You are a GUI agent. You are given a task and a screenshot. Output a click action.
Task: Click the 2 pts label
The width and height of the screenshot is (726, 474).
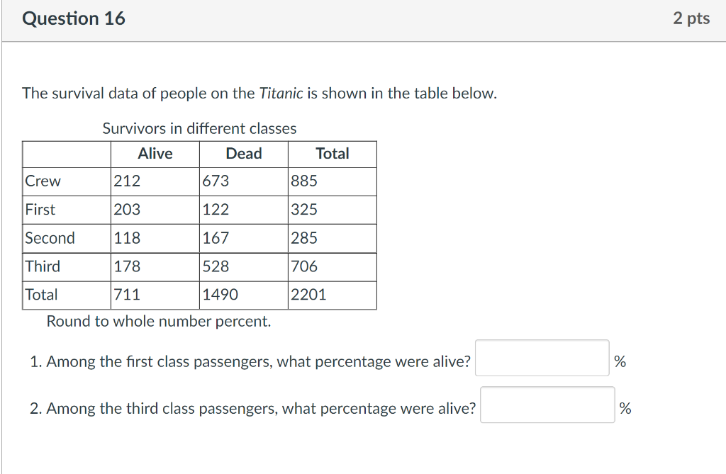coord(691,18)
